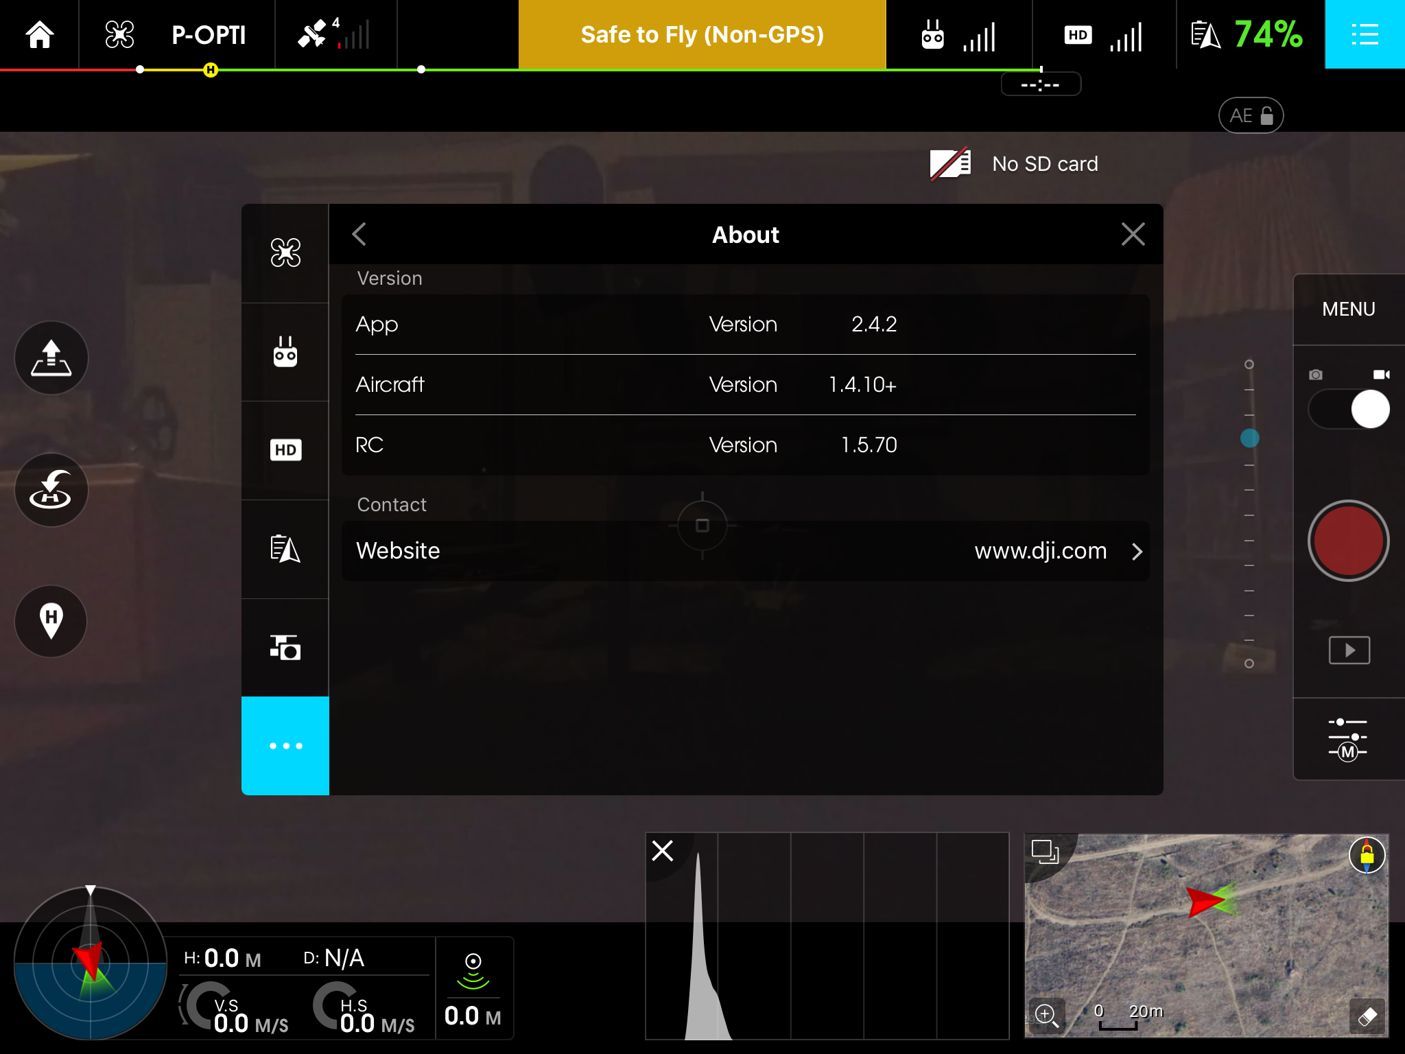Open manual camera exposure settings sliders icon

tap(1348, 738)
